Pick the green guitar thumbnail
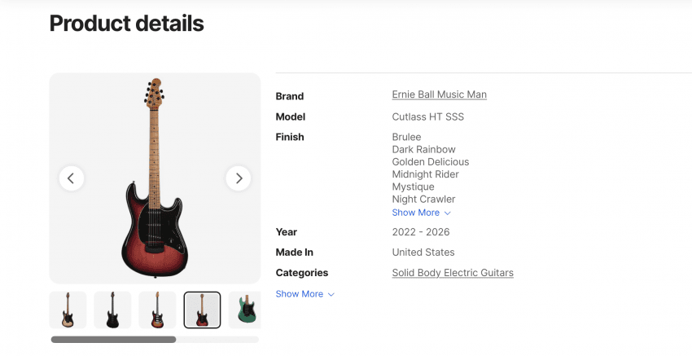The height and width of the screenshot is (356, 692). point(244,310)
